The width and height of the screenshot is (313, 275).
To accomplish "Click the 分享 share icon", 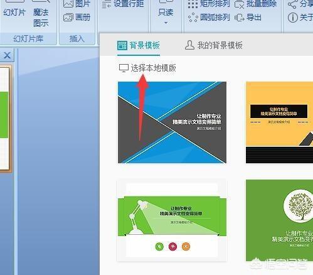I will point(292,4).
